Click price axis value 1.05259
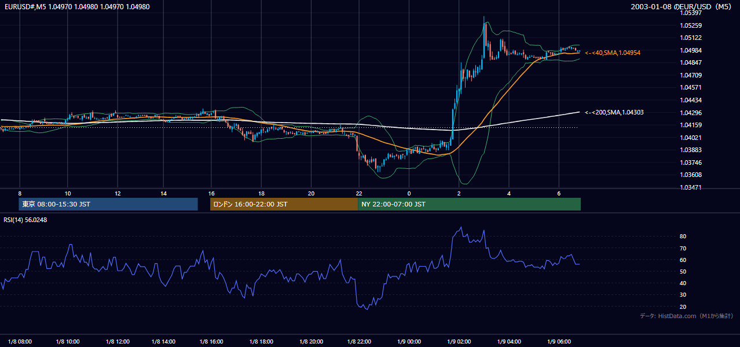 point(691,25)
